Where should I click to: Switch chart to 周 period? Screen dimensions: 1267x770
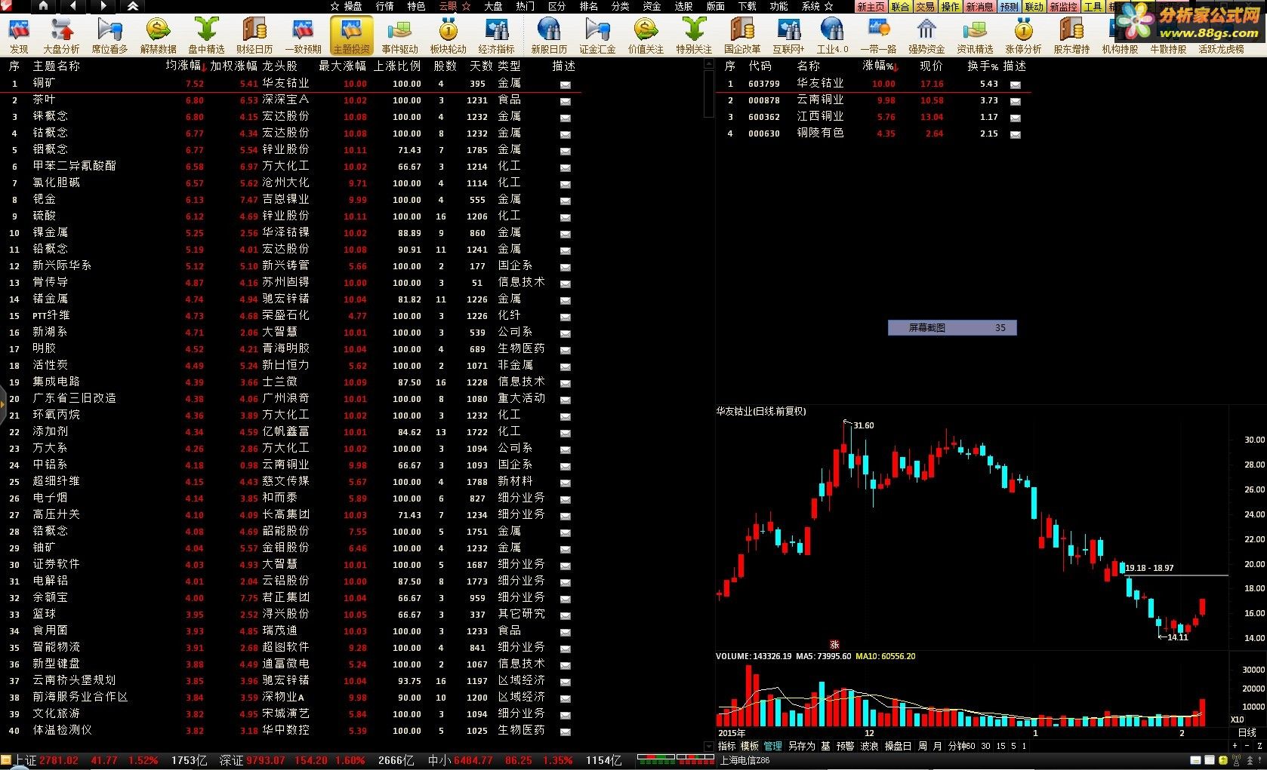pyautogui.click(x=923, y=746)
